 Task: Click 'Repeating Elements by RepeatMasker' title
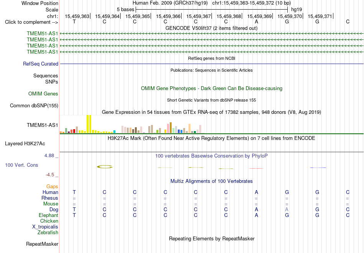212,238
